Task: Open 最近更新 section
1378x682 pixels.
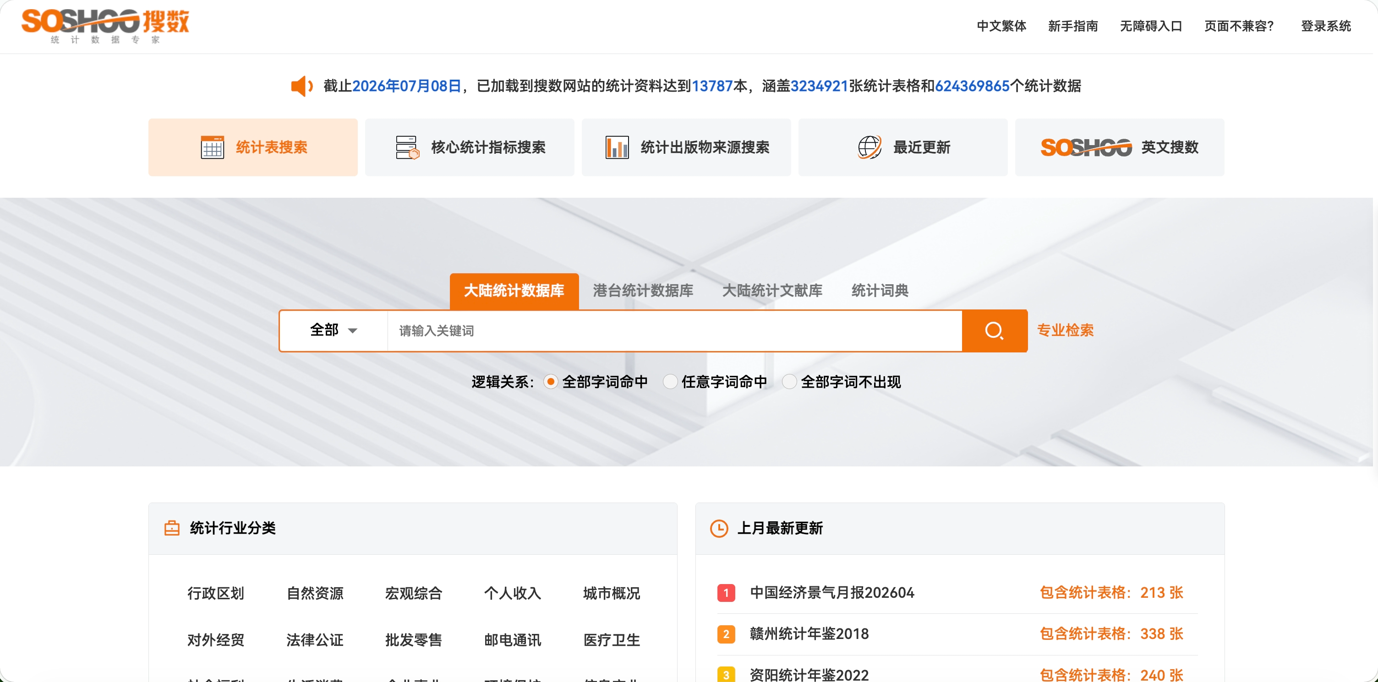Action: pos(903,147)
